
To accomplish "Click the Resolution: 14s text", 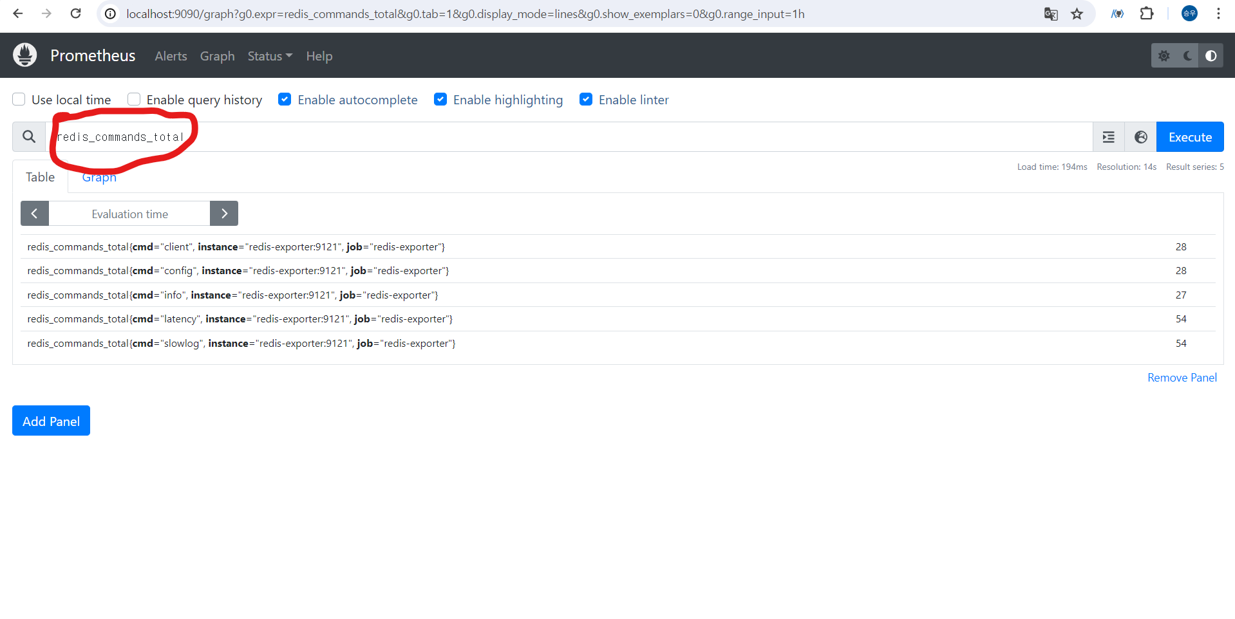I will pos(1127,167).
